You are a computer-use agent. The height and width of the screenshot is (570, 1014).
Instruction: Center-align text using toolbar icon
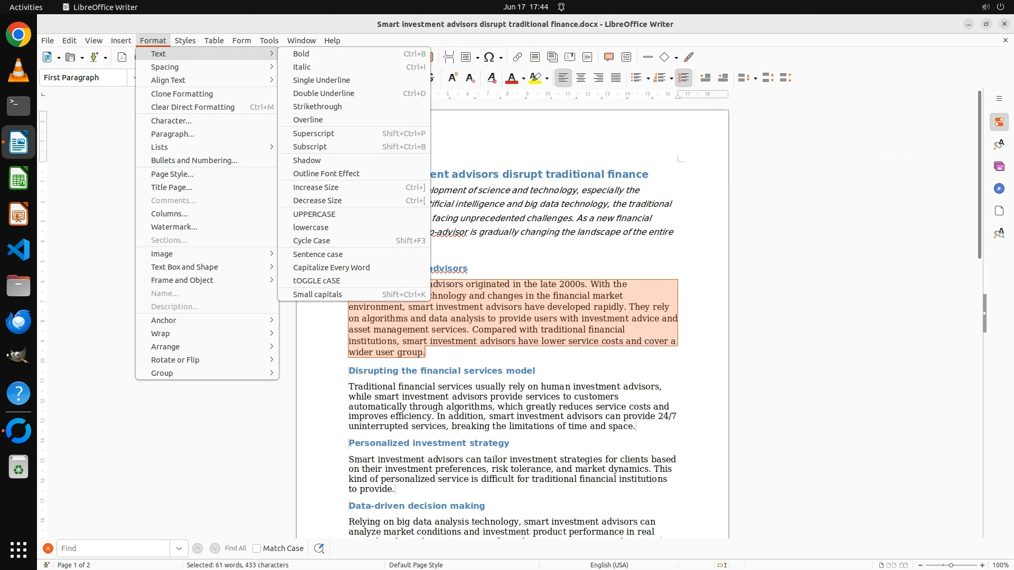[581, 78]
